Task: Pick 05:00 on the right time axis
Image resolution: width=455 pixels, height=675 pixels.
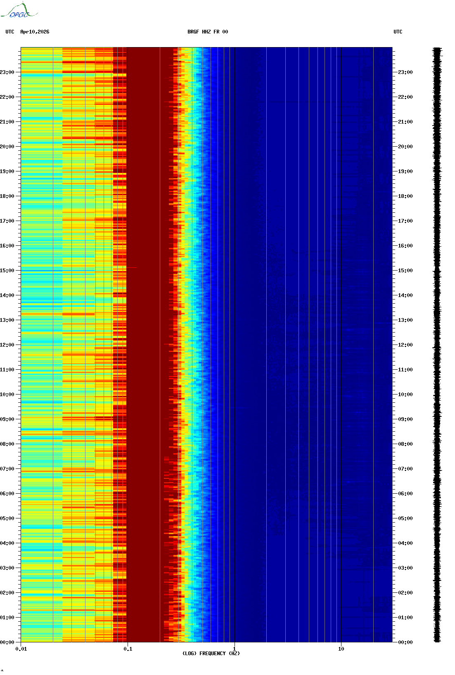Action: click(405, 518)
